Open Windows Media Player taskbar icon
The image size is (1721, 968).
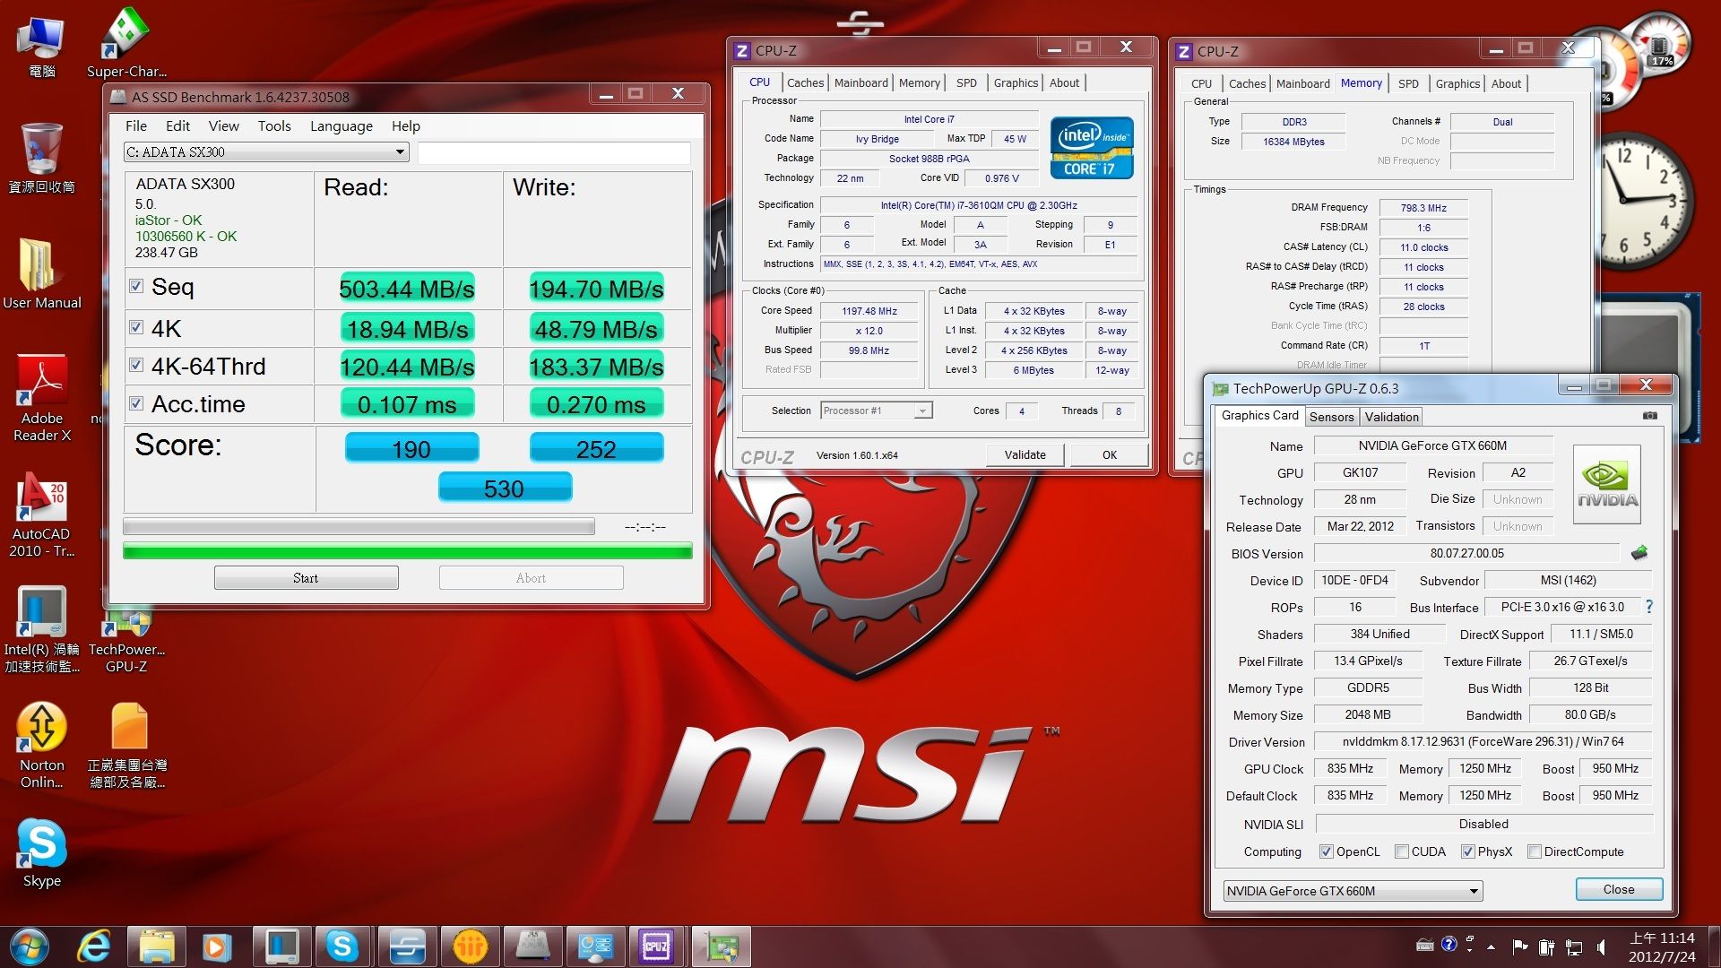[x=216, y=946]
